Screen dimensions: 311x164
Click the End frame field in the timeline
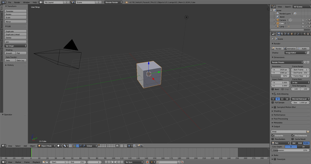(78, 162)
